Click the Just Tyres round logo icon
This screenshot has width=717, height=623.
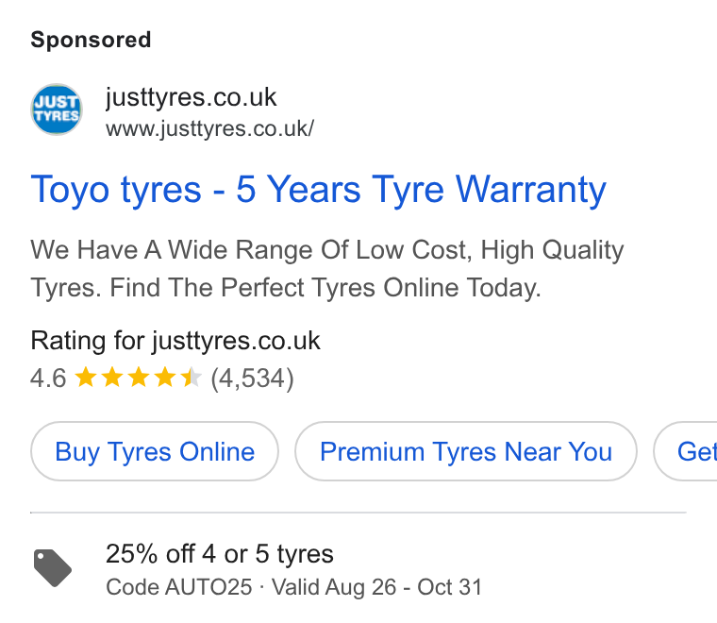pyautogui.click(x=57, y=109)
